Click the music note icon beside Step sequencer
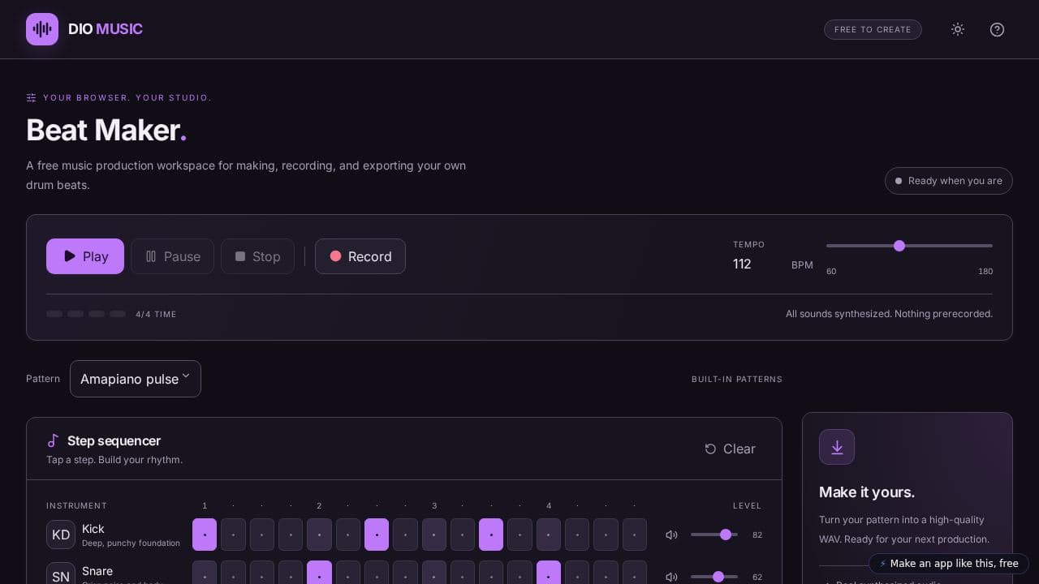The height and width of the screenshot is (584, 1039). 54,440
